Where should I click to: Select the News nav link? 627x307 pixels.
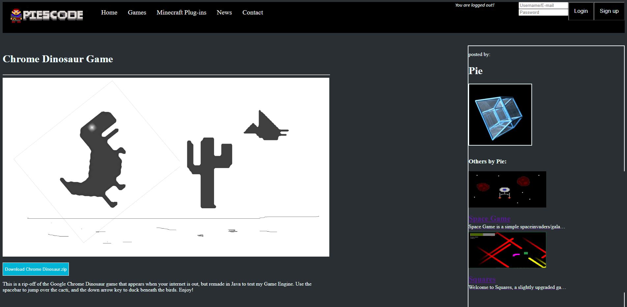pyautogui.click(x=224, y=13)
